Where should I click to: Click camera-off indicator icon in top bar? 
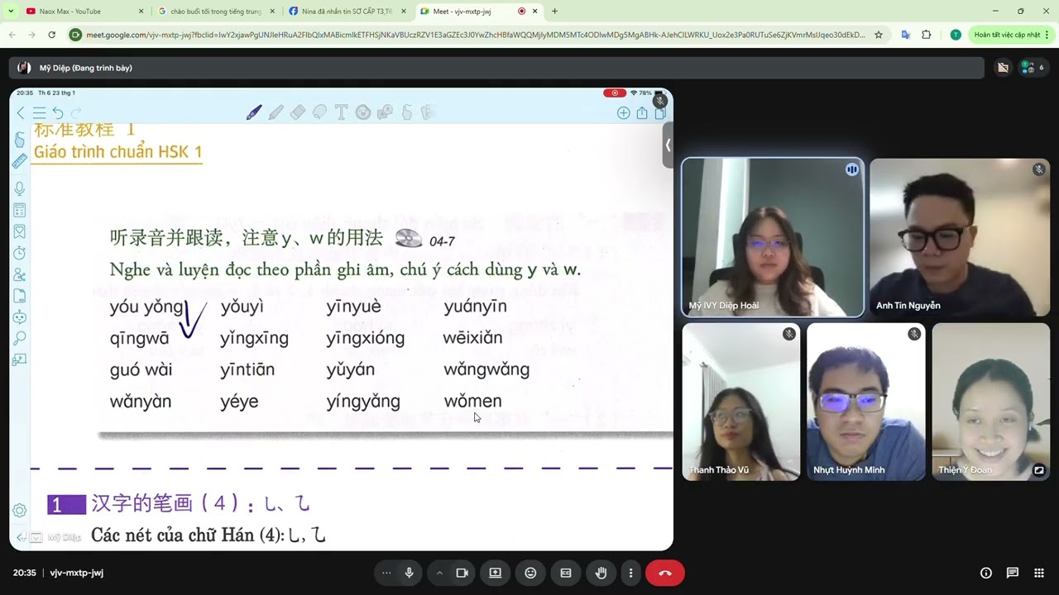1003,68
